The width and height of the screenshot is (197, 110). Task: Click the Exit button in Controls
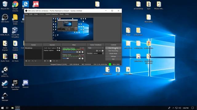click(113, 59)
